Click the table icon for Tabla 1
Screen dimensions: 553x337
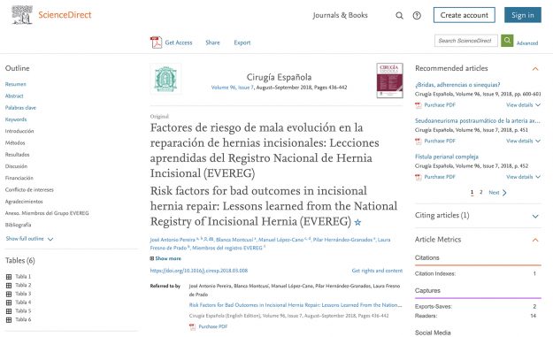point(9,277)
